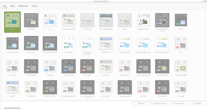This screenshot has width=207, height=110.
Task: Open the Háttér tab
Action: click(x=12, y=6)
